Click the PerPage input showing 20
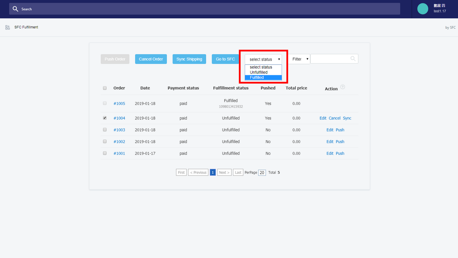458x258 pixels. [x=262, y=173]
